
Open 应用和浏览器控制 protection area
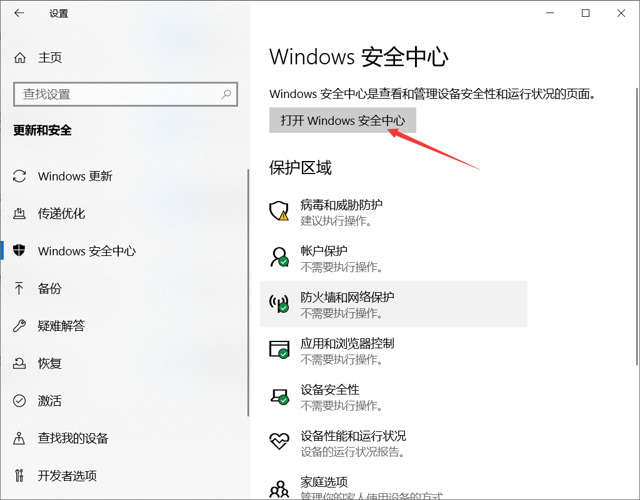point(394,350)
